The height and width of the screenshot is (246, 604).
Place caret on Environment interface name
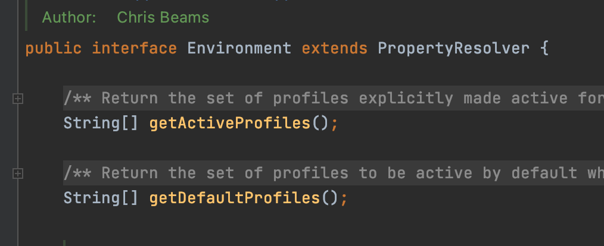pos(239,49)
